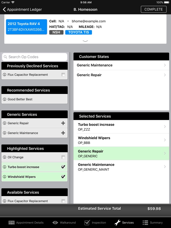
Task: Show info for Turbo boost increase
Action: (5, 167)
